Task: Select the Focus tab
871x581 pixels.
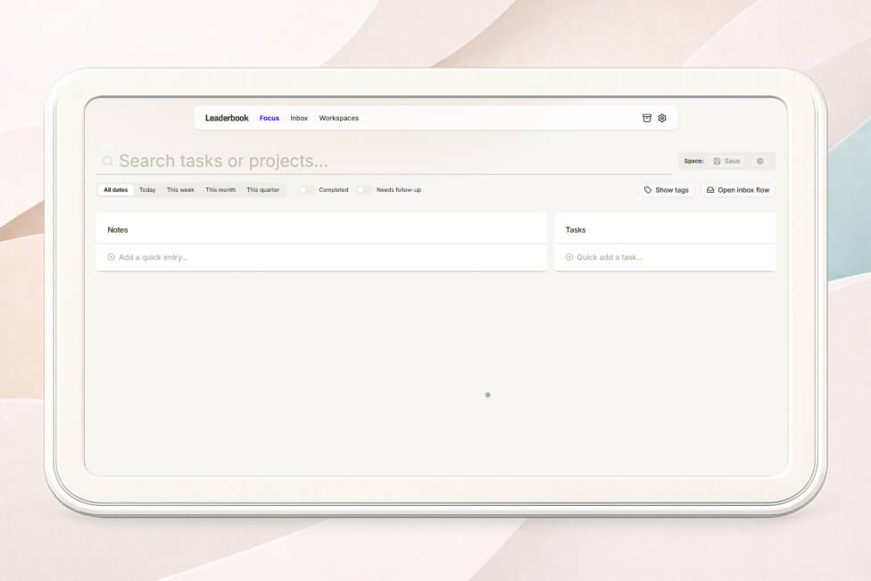Action: click(x=269, y=118)
